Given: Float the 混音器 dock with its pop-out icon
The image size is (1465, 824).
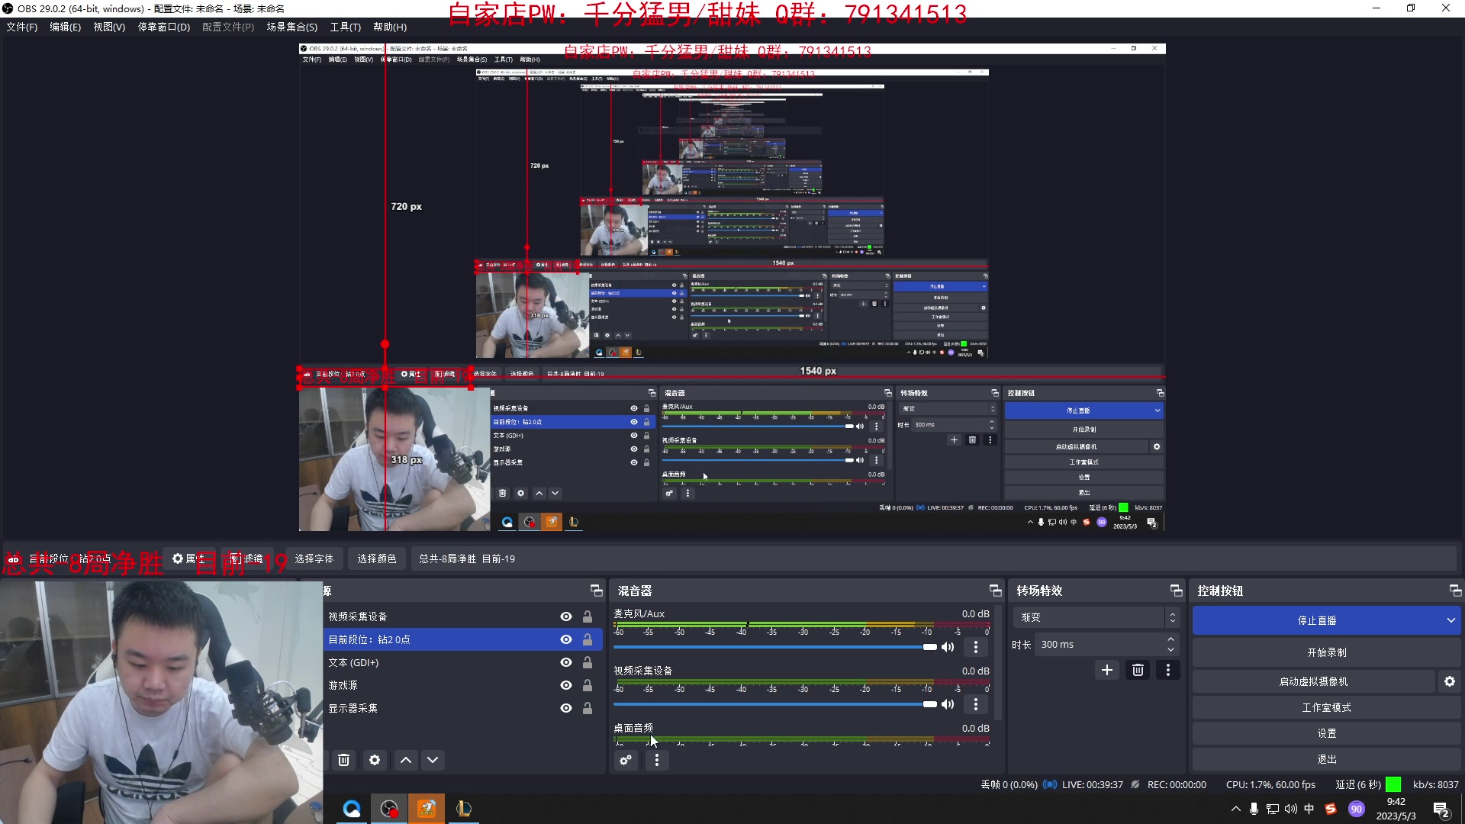Looking at the screenshot, I should click(x=995, y=591).
